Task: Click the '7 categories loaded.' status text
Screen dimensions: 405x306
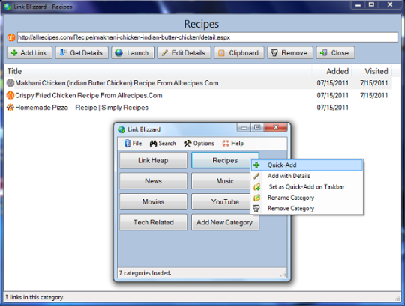Action: 145,273
